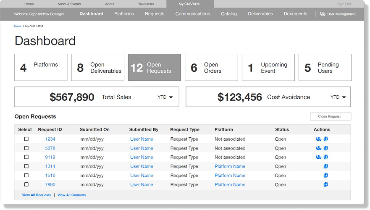Click the document-plus icon in row 1314
Image resolution: width=370 pixels, height=210 pixels.
[326, 166]
